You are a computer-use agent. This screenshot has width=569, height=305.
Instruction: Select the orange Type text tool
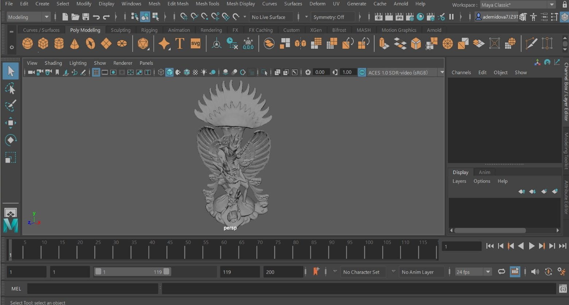tap(179, 44)
